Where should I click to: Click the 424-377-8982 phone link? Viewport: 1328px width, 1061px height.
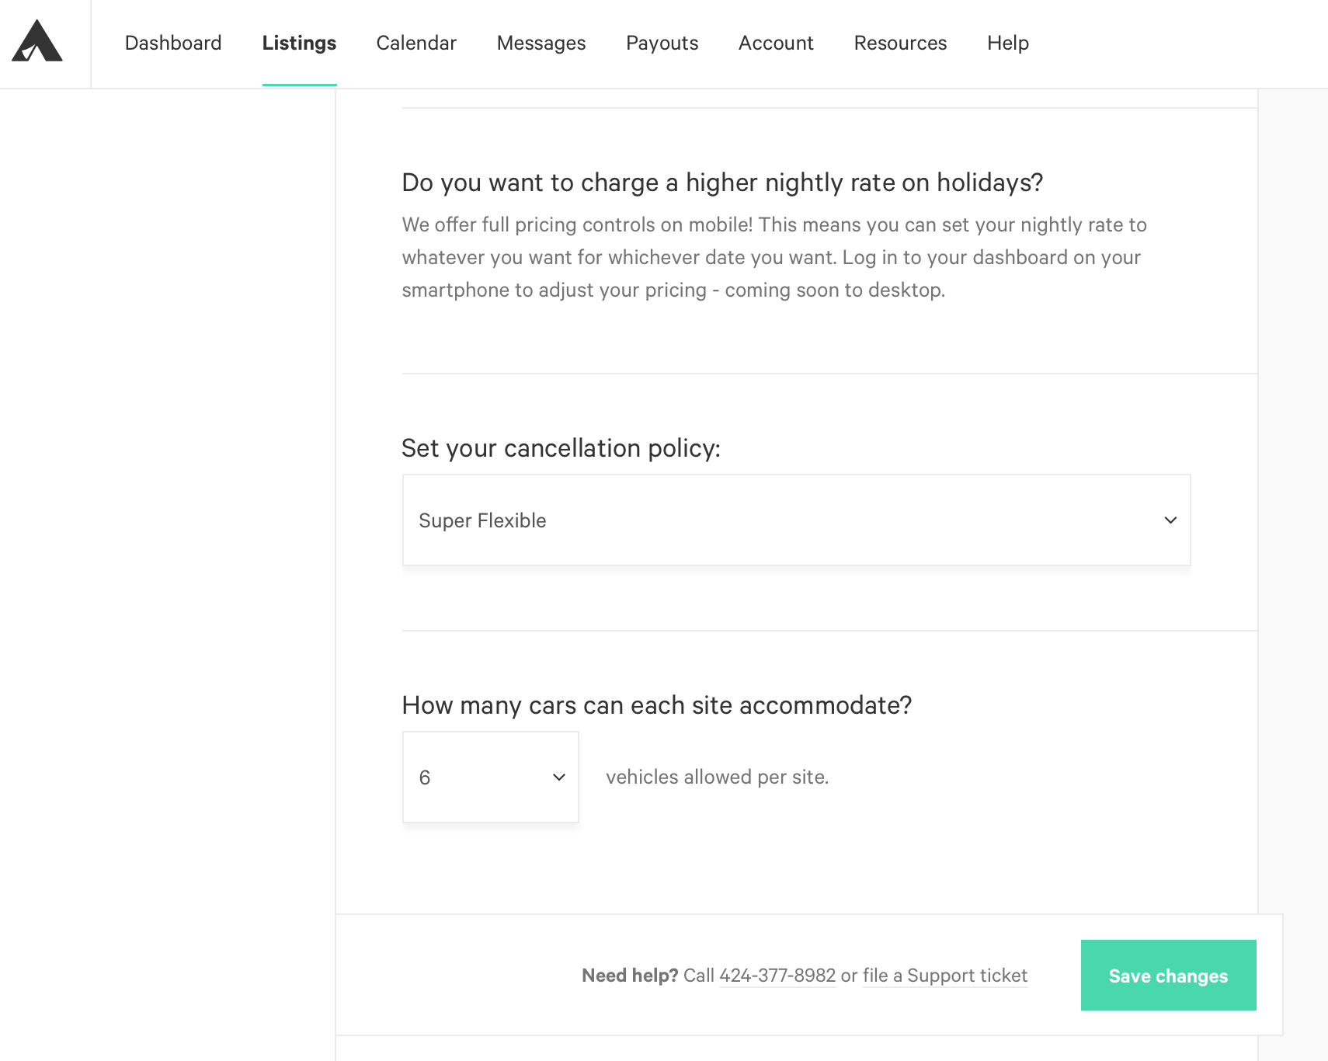777,976
